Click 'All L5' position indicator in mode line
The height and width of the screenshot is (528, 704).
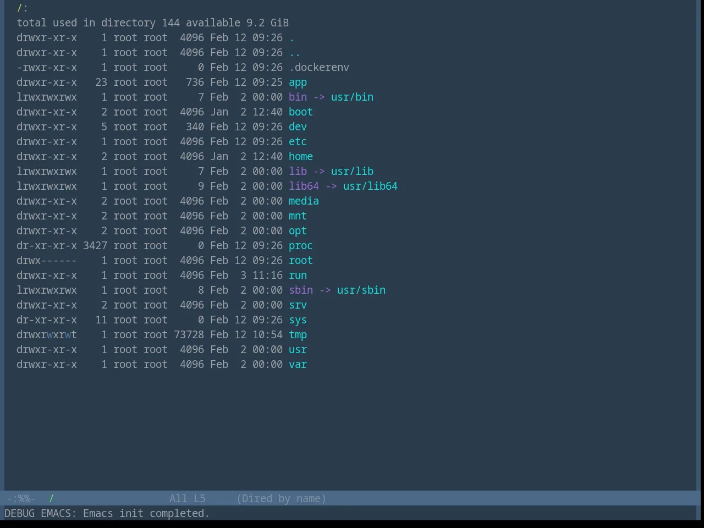(188, 499)
